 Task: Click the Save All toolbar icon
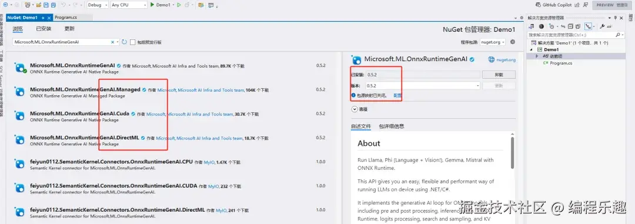[x=54, y=5]
